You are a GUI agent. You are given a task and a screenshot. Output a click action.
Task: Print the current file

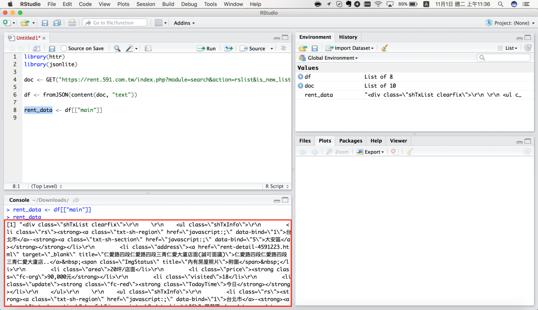pyautogui.click(x=72, y=23)
